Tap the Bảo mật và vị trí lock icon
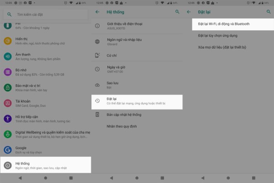 pos(8,87)
